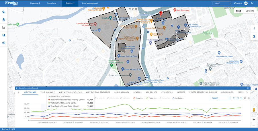258x131 pixels.
Task: Click the add location pin icon
Action: pyautogui.click(x=4, y=12)
